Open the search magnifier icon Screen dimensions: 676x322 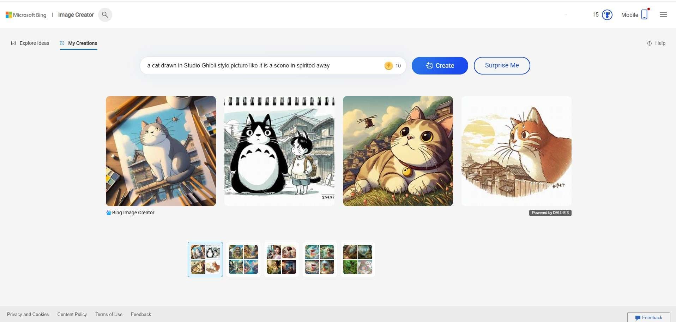click(105, 15)
